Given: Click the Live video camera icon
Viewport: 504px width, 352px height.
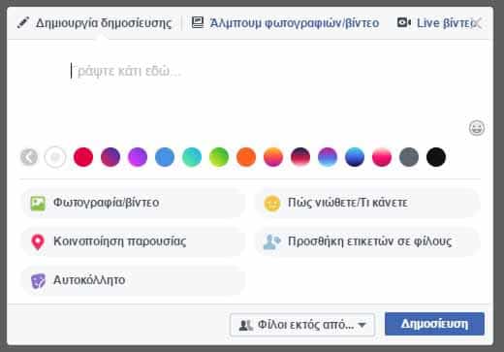Looking at the screenshot, I should pyautogui.click(x=404, y=22).
